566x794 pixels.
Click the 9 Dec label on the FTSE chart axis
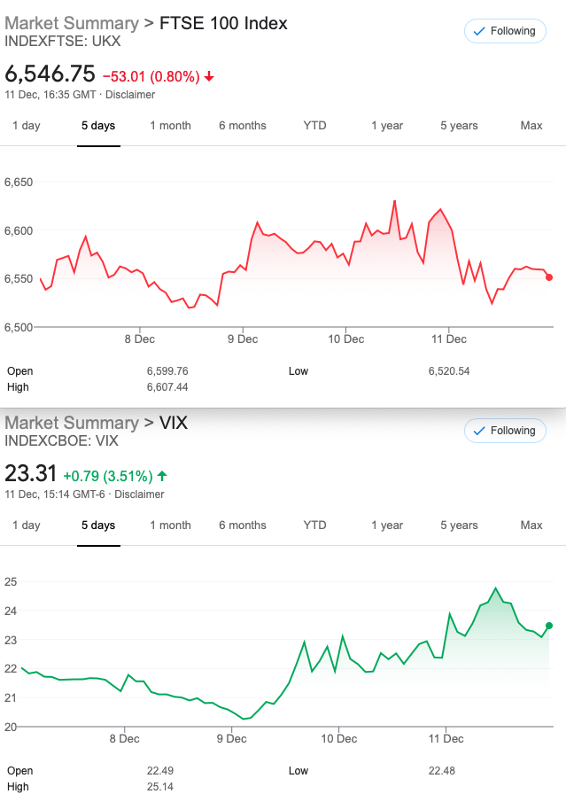(243, 339)
